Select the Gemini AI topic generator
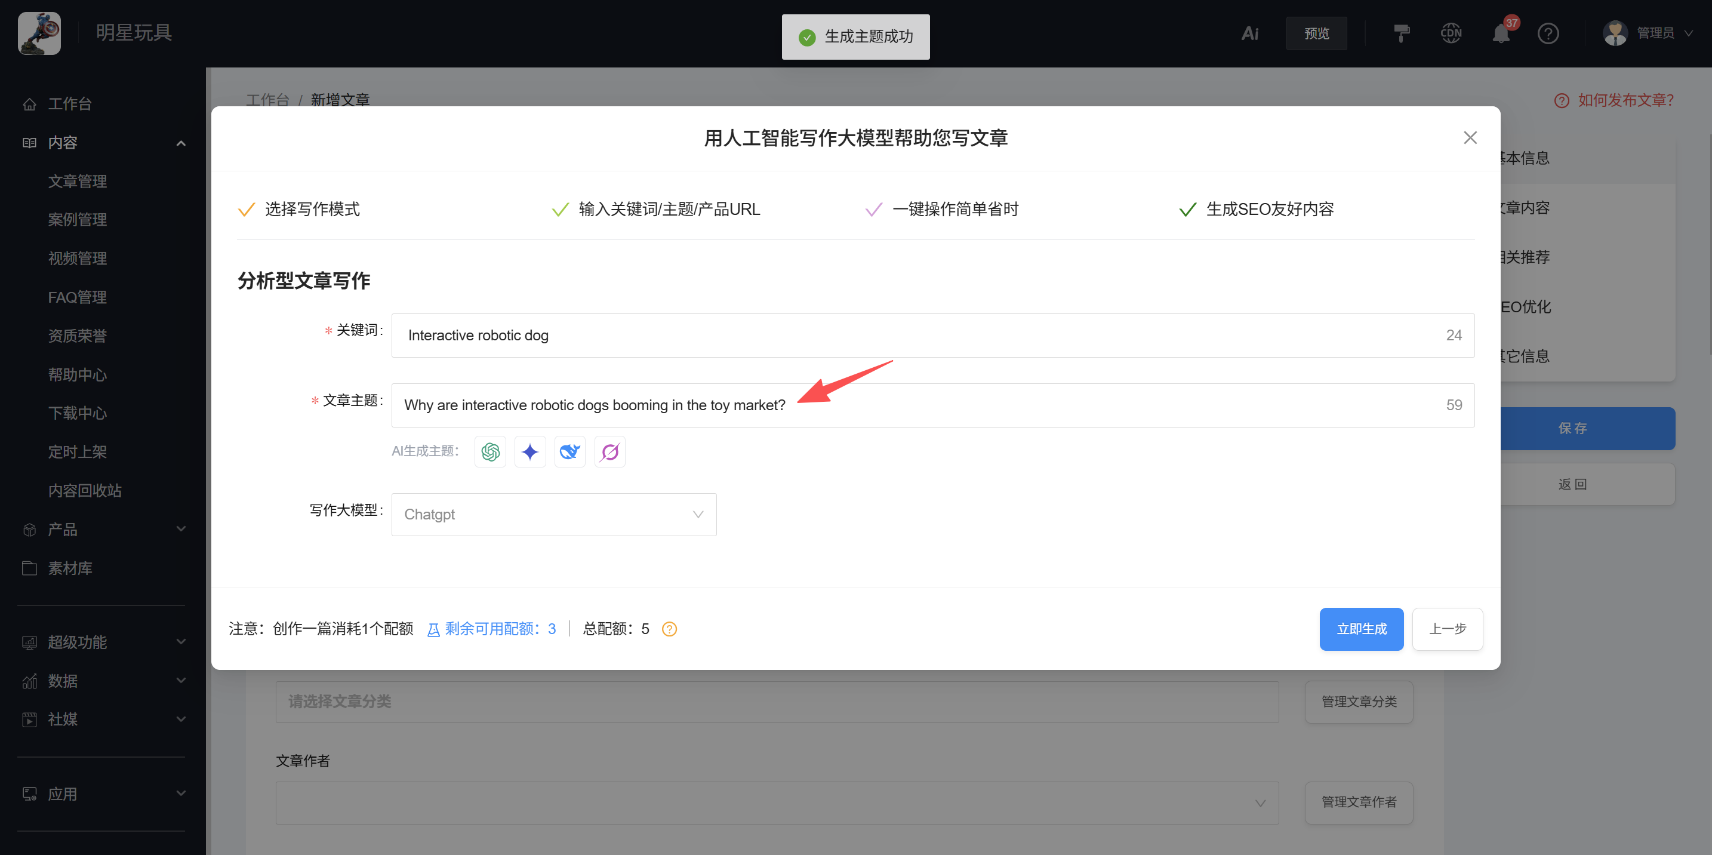The image size is (1712, 855). point(529,451)
